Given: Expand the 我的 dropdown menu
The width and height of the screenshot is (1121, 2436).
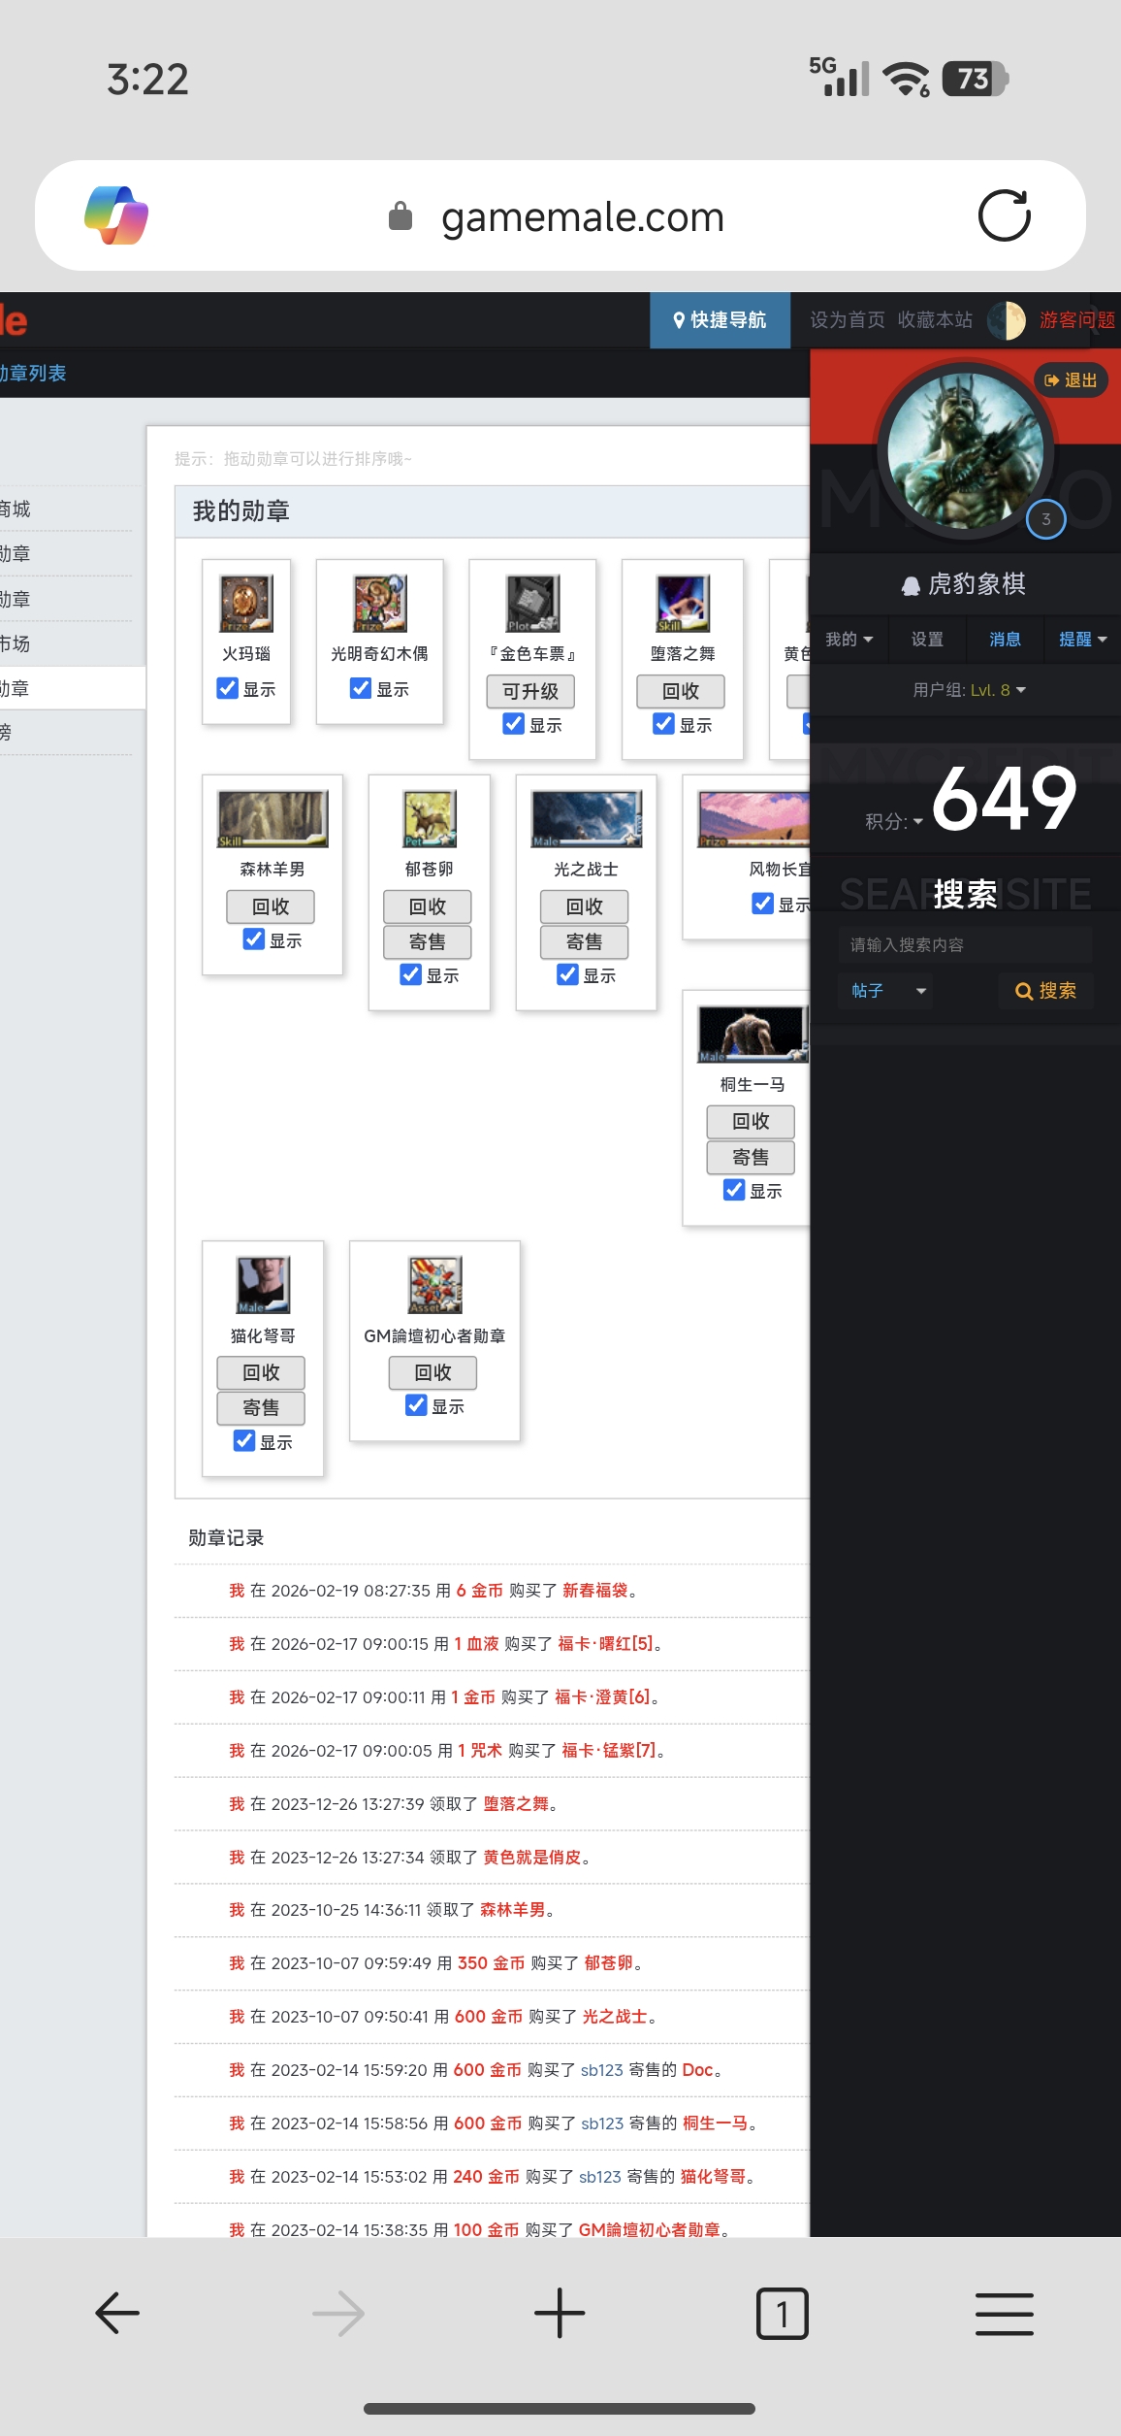Looking at the screenshot, I should 849,639.
